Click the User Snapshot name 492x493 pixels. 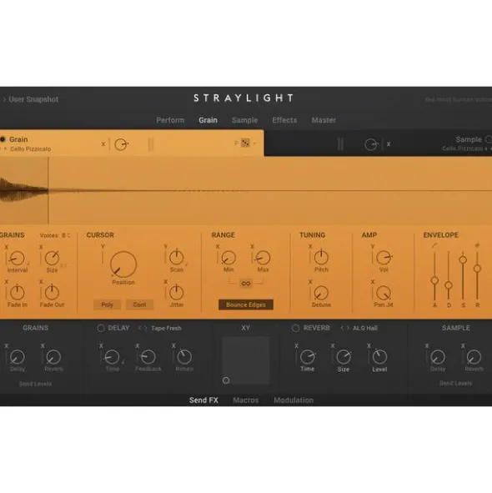click(x=33, y=99)
